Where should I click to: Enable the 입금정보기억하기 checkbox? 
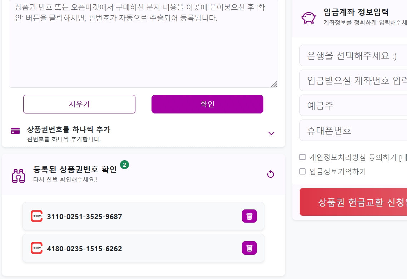click(x=302, y=172)
